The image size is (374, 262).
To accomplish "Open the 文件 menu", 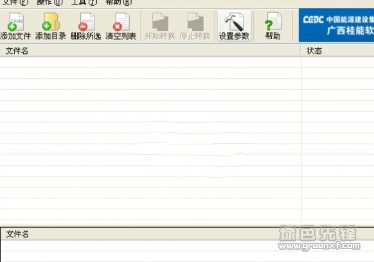I will pyautogui.click(x=15, y=3).
